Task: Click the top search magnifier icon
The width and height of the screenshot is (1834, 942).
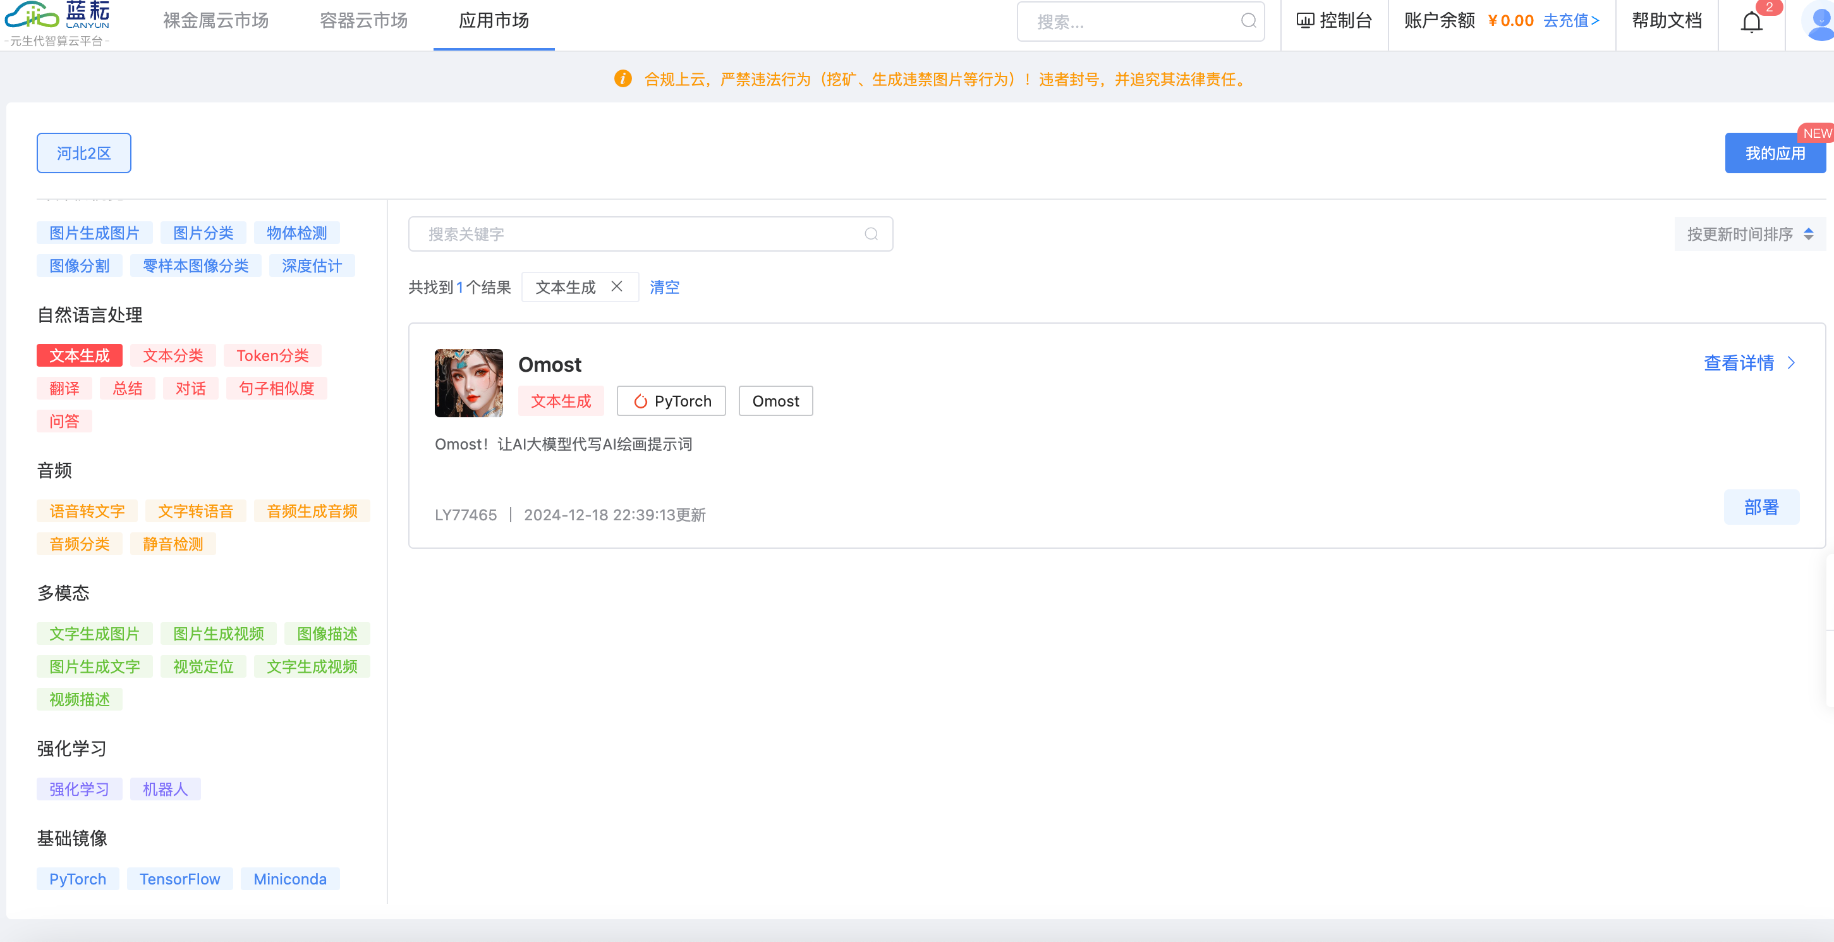Action: click(x=1248, y=21)
